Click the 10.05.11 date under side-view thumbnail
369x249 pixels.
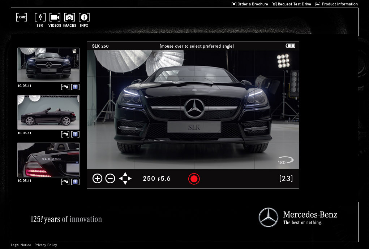pyautogui.click(x=25, y=133)
